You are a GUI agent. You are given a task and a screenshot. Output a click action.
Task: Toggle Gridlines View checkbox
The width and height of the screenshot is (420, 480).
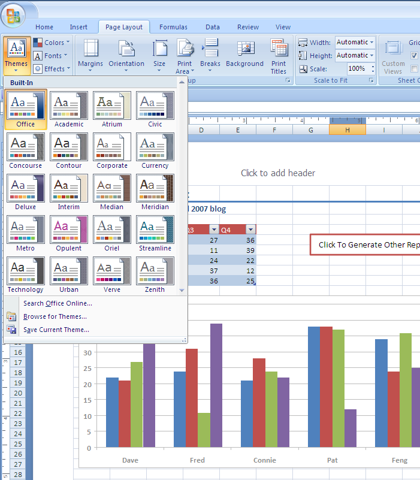pos(414,56)
